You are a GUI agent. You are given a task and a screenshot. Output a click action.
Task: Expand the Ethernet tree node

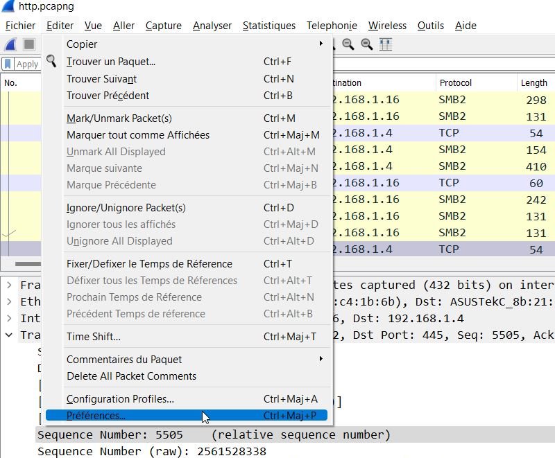pyautogui.click(x=8, y=301)
